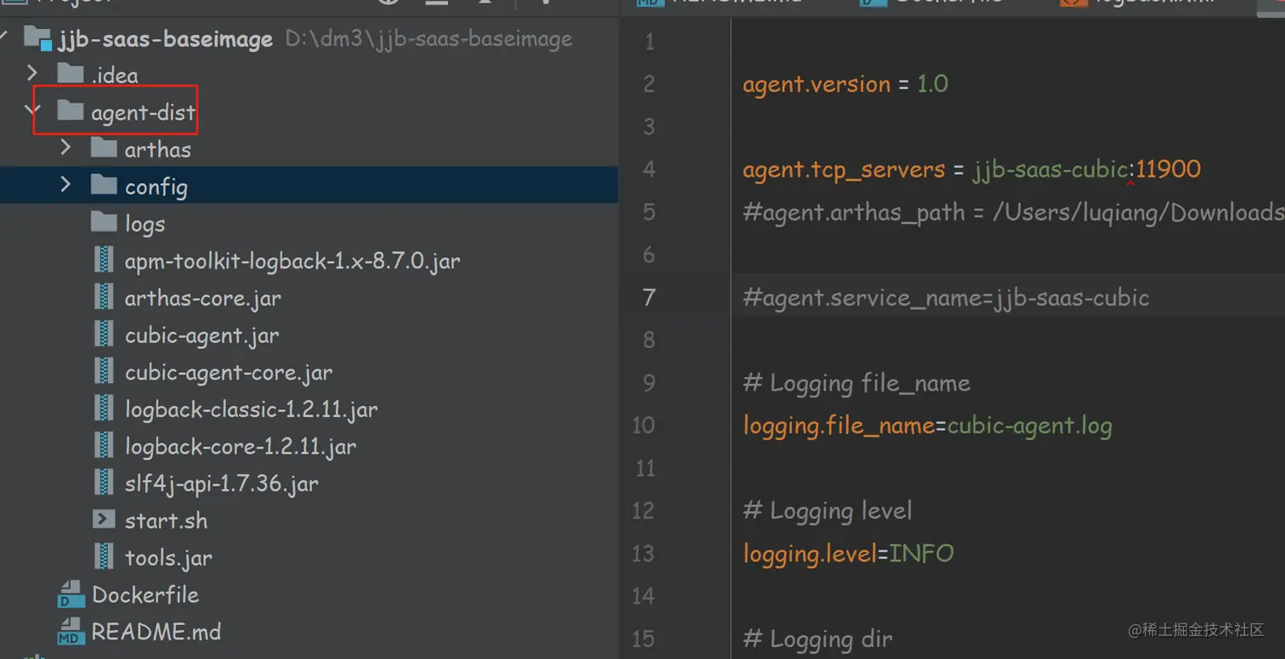Click the slf4j-api-1.7.36.jar archive icon
Screen dimensions: 1285x659
click(104, 484)
